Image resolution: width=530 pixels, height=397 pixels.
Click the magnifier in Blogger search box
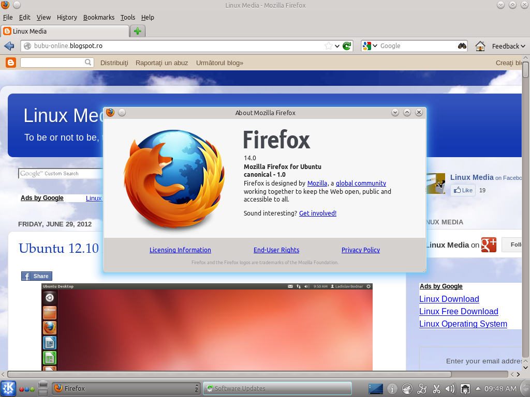pos(88,62)
